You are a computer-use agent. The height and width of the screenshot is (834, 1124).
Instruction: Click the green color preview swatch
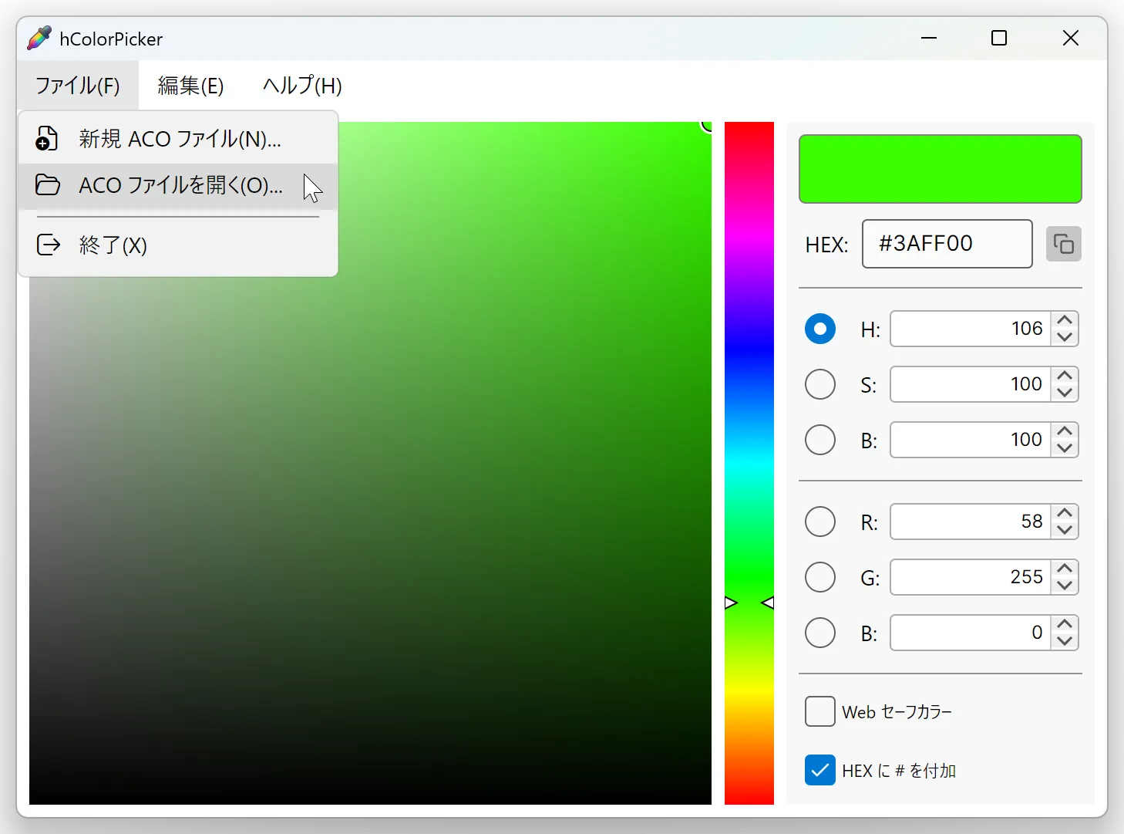coord(940,168)
